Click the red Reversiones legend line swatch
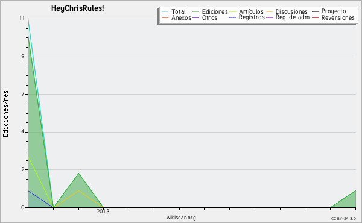The height and width of the screenshot is (223, 362). click(x=315, y=17)
